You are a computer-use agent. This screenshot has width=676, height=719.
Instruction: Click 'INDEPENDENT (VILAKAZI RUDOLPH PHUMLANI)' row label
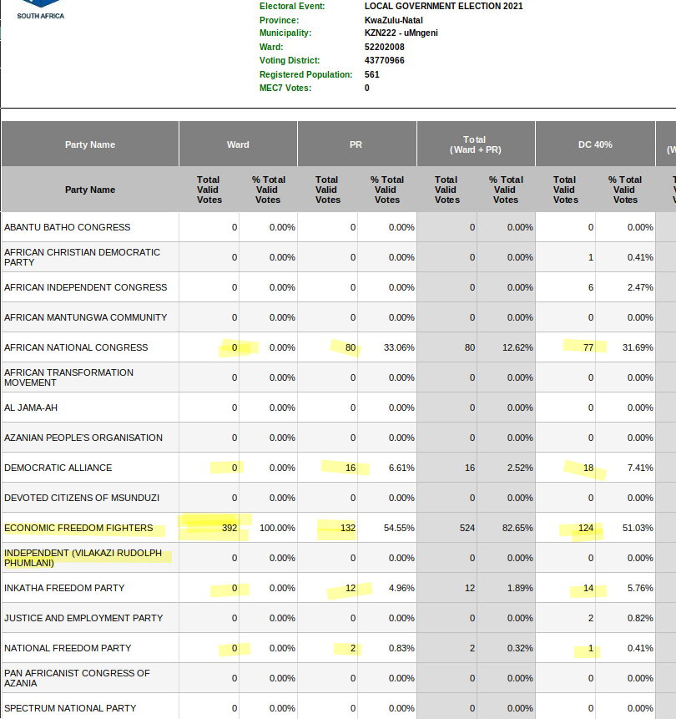coord(83,558)
